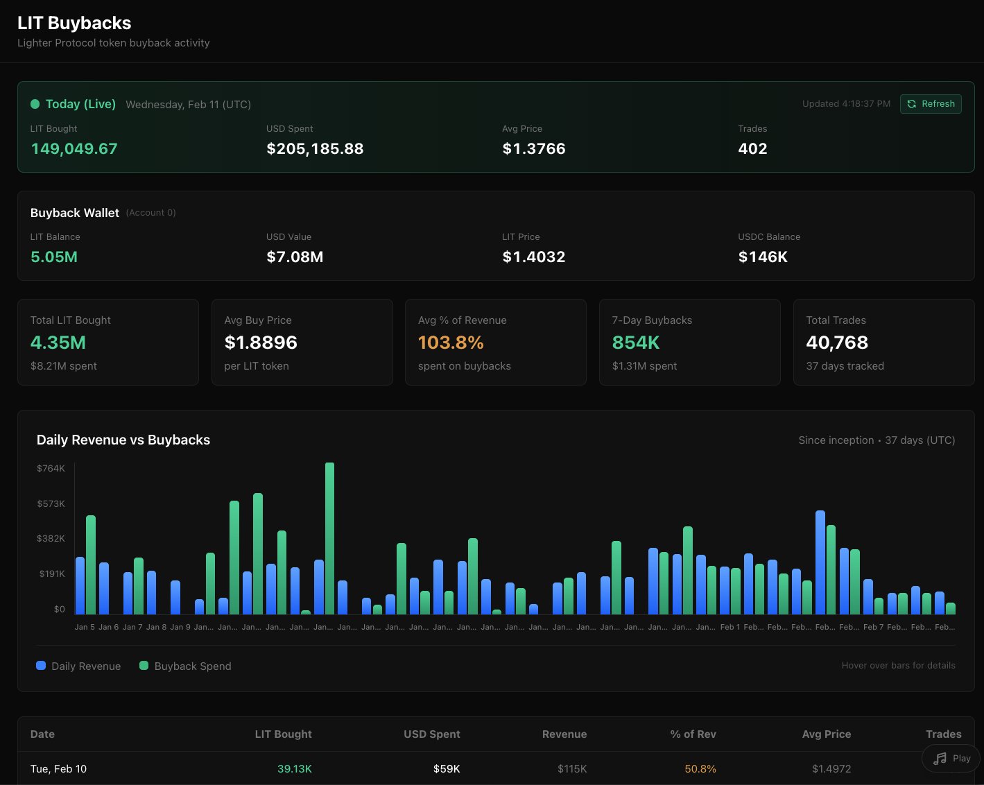
Task: Select the 7-Day Buybacks stat card
Action: (689, 342)
